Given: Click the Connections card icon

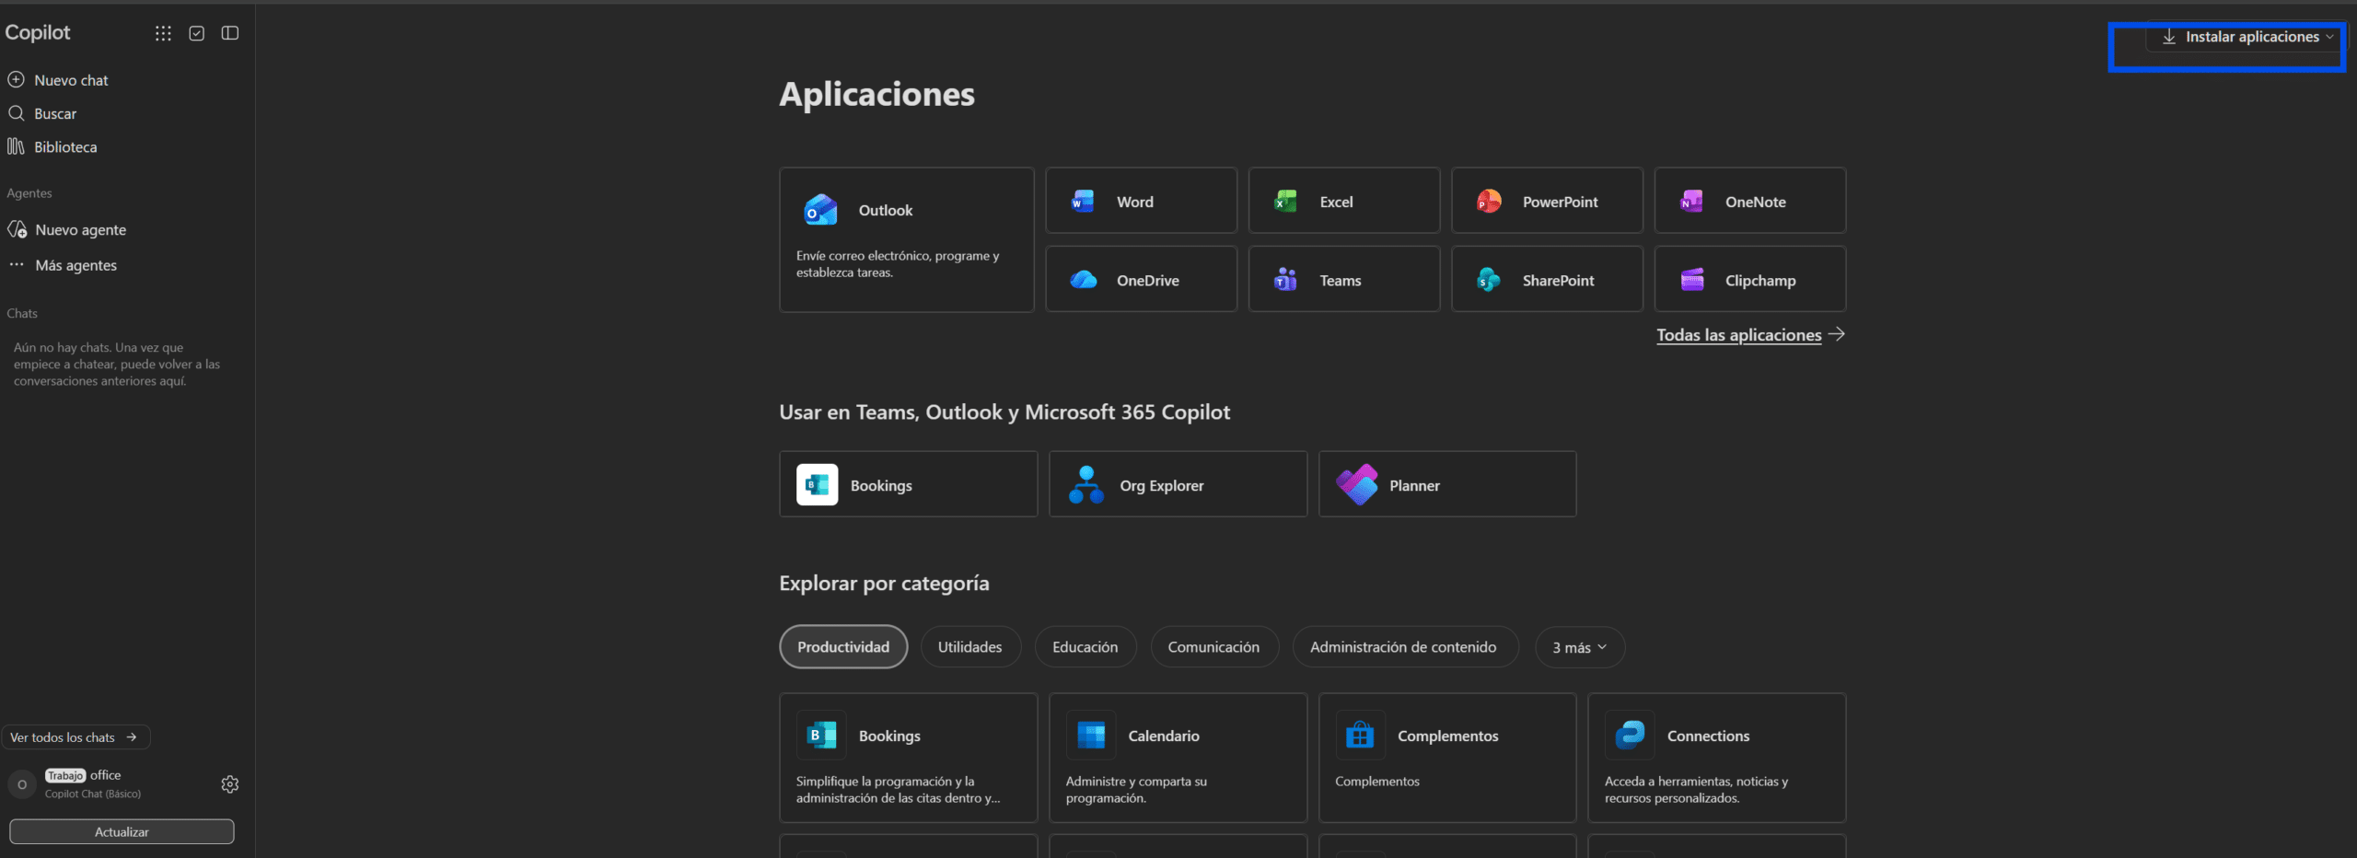Looking at the screenshot, I should pyautogui.click(x=1630, y=736).
